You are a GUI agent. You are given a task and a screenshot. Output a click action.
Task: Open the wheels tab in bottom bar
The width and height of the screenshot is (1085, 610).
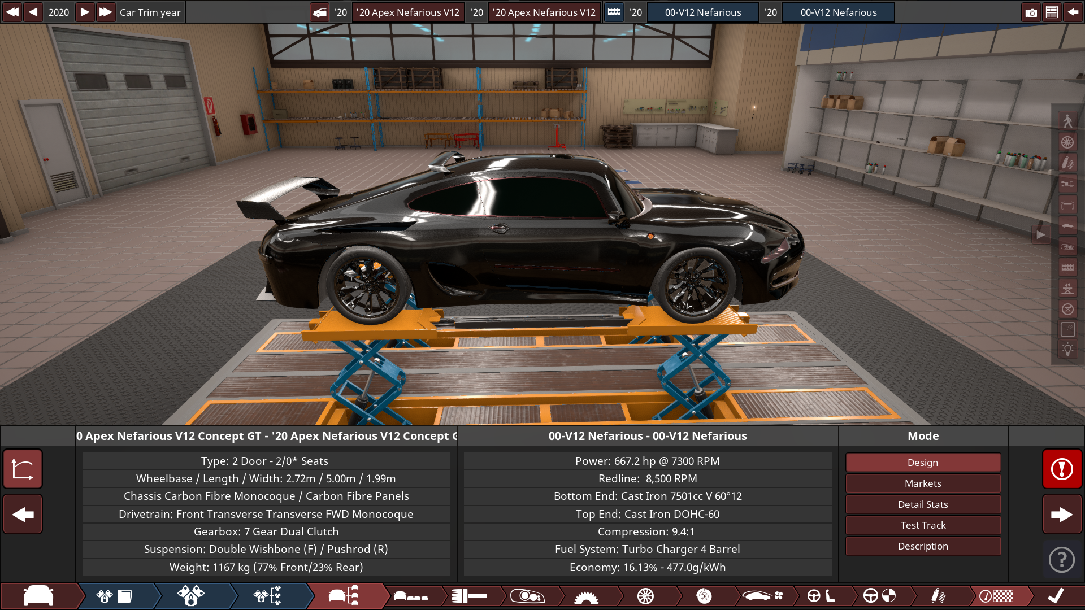tap(645, 596)
